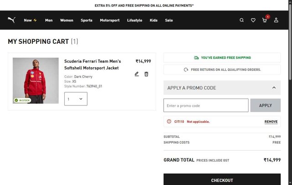Remove the CITI10 promo code

click(271, 122)
